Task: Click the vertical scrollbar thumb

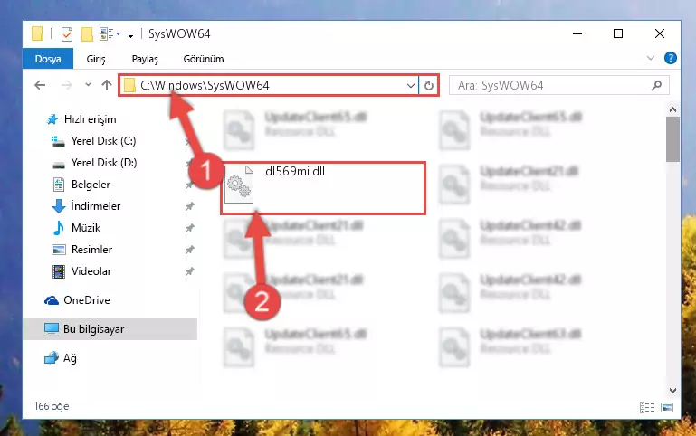Action: coord(672,139)
